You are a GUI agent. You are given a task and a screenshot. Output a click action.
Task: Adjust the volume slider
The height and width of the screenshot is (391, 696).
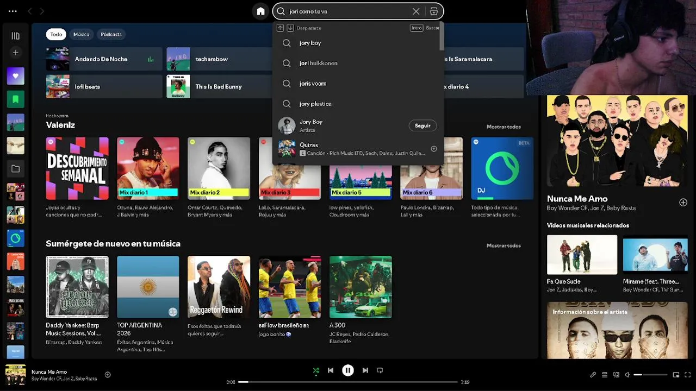(650, 375)
